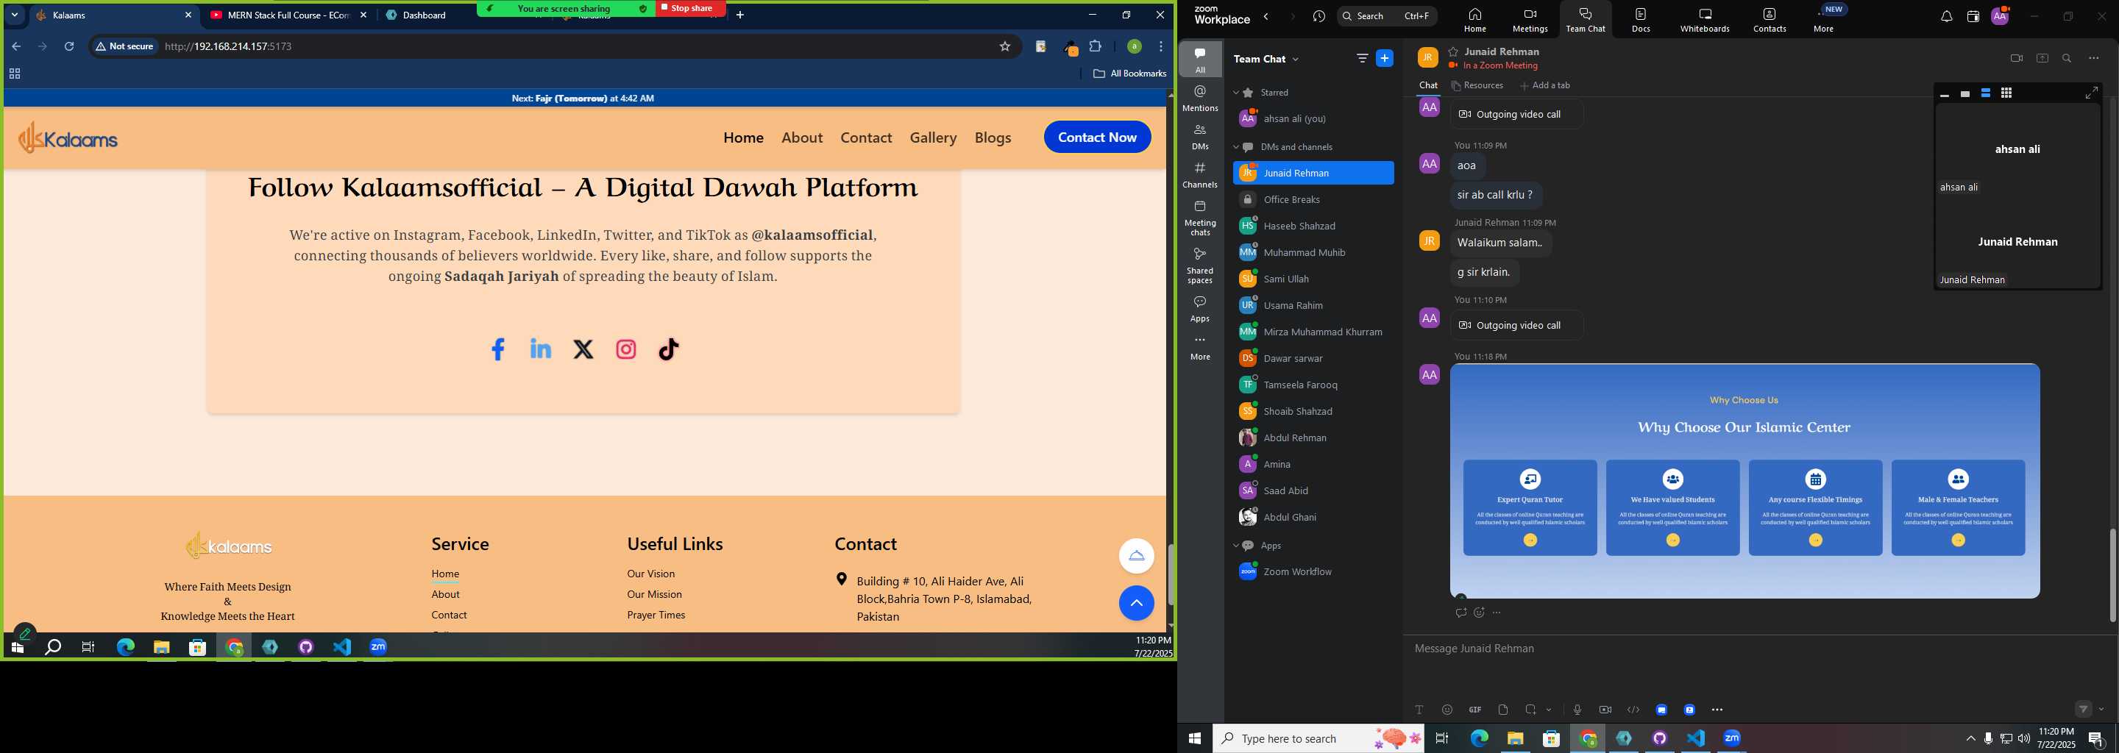Star the Junaid Rehman chat
2119x753 pixels.
[1454, 51]
